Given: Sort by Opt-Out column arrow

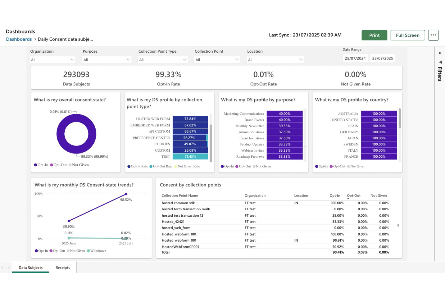Looking at the screenshot, I should [348, 199].
